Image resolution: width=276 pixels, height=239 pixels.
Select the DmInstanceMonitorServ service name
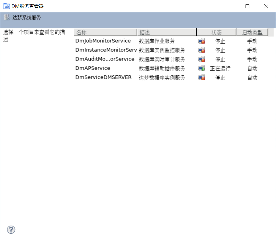click(106, 50)
